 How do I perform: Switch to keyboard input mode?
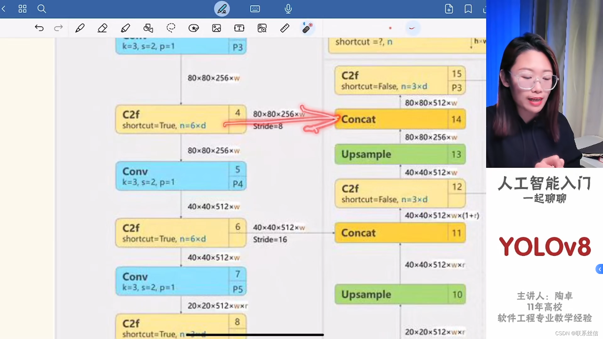(255, 9)
